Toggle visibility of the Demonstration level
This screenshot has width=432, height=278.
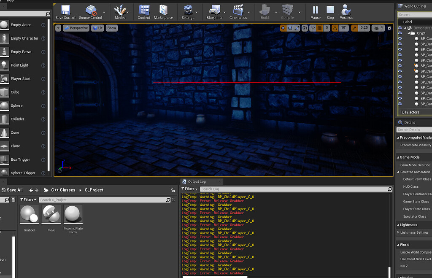[400, 28]
